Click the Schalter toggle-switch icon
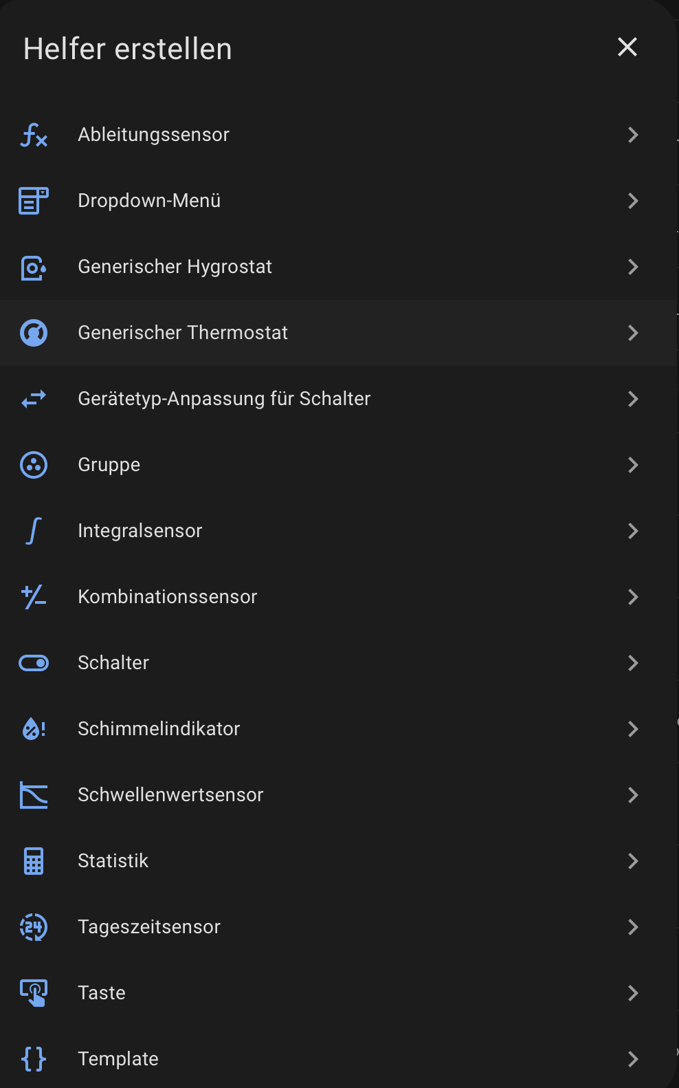This screenshot has height=1088, width=679. pos(34,663)
